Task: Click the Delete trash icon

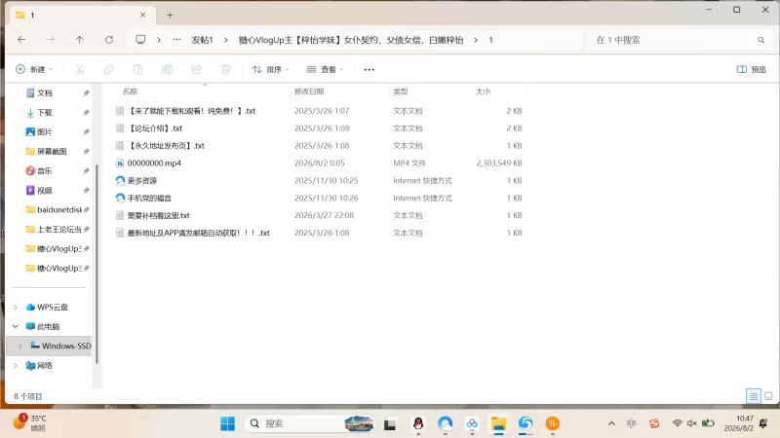Action: [x=226, y=69]
